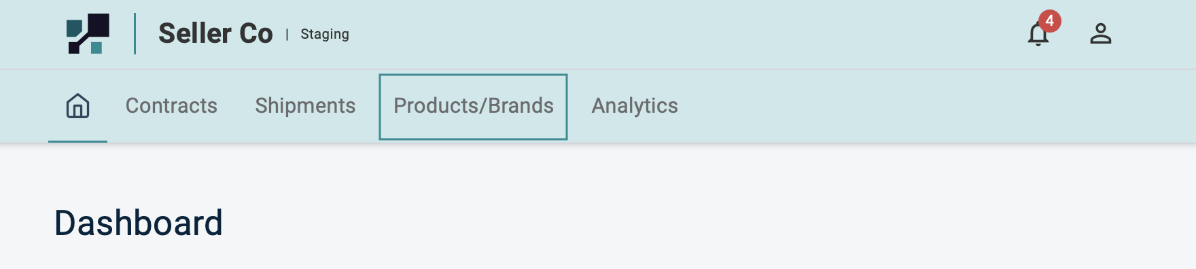Open the Analytics tab
Image resolution: width=1196 pixels, height=269 pixels.
tap(635, 106)
